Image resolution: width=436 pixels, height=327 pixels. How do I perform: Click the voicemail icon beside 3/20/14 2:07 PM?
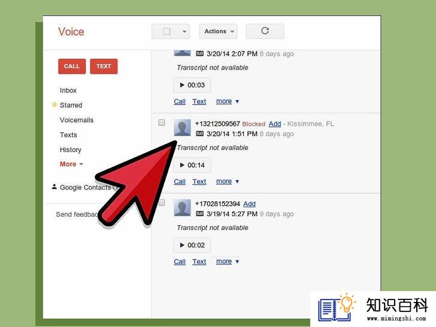[x=199, y=54]
